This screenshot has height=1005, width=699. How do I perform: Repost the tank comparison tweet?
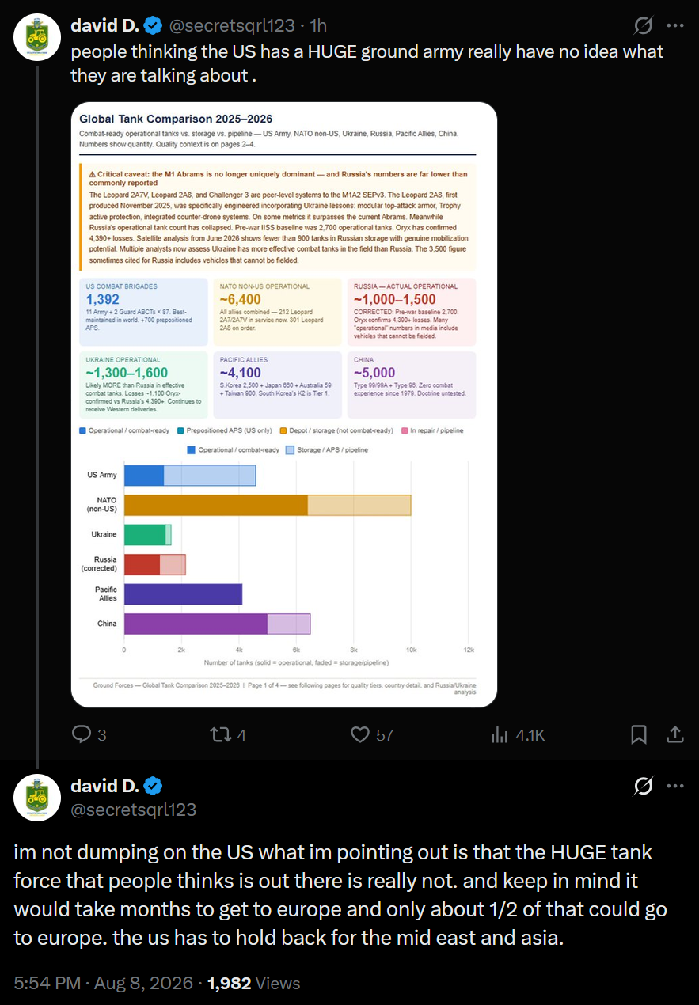click(229, 734)
